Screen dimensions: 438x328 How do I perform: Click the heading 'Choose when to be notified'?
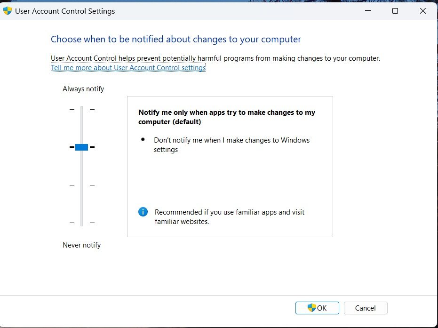[176, 39]
